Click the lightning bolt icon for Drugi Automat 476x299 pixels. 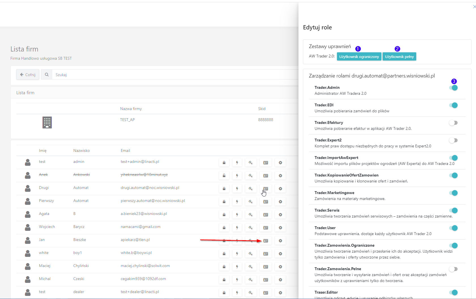tap(237, 189)
